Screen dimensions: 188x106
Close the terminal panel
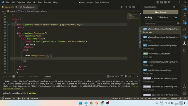click(137, 76)
